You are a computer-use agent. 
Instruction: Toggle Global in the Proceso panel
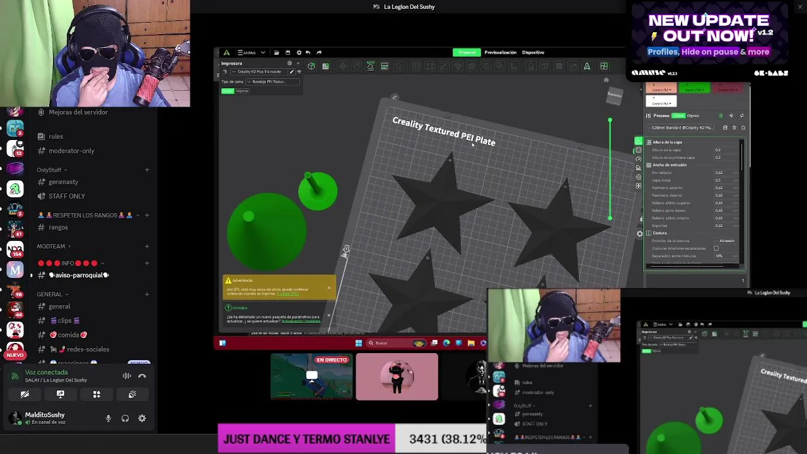click(678, 115)
